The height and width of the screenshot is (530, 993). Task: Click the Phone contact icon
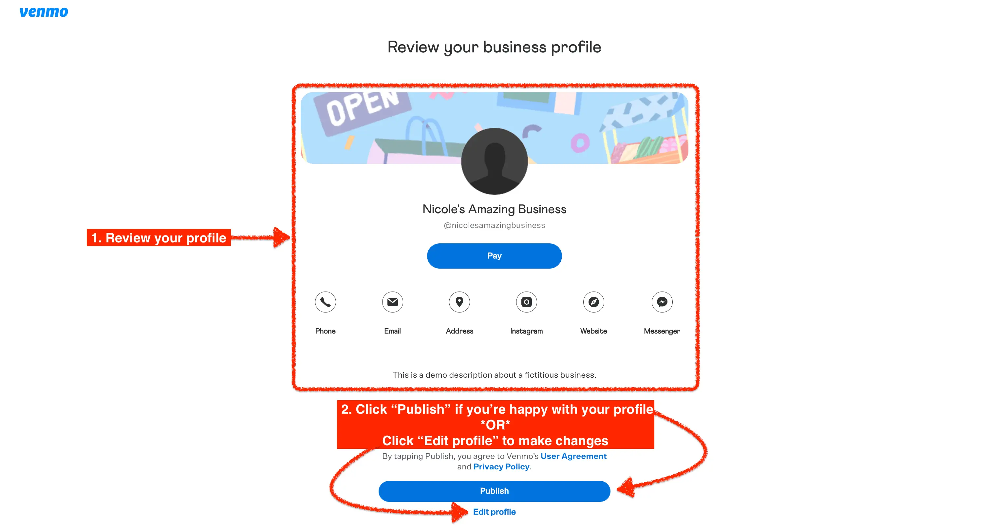point(325,302)
